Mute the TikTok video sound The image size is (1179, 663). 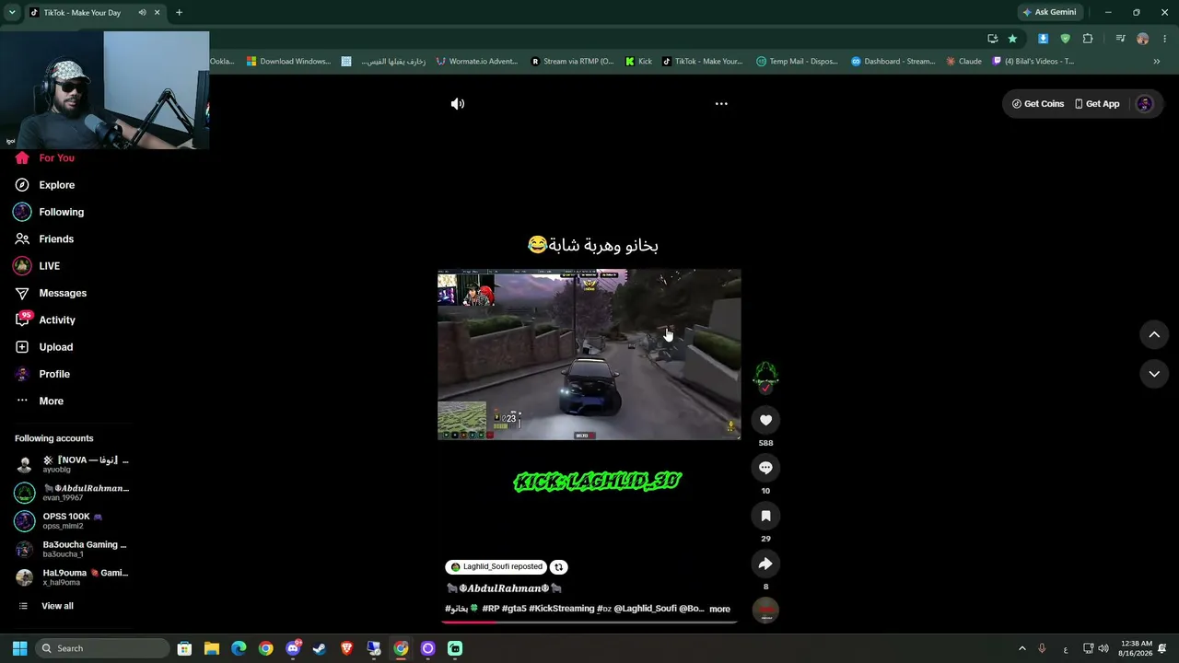tap(458, 104)
